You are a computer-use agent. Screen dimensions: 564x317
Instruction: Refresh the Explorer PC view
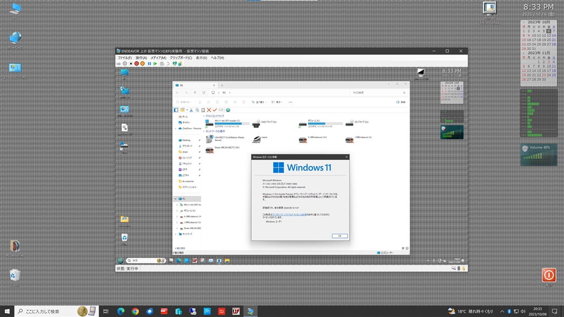(204, 92)
